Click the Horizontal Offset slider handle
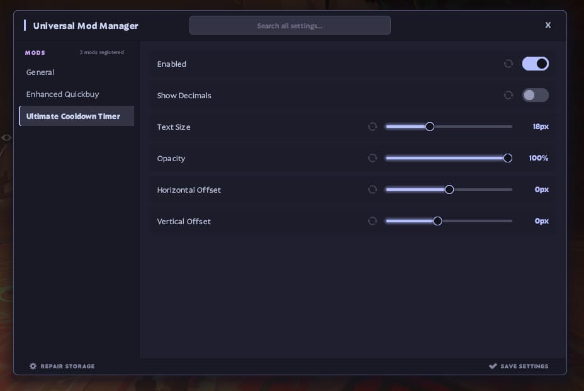The height and width of the screenshot is (391, 584). [x=449, y=190]
